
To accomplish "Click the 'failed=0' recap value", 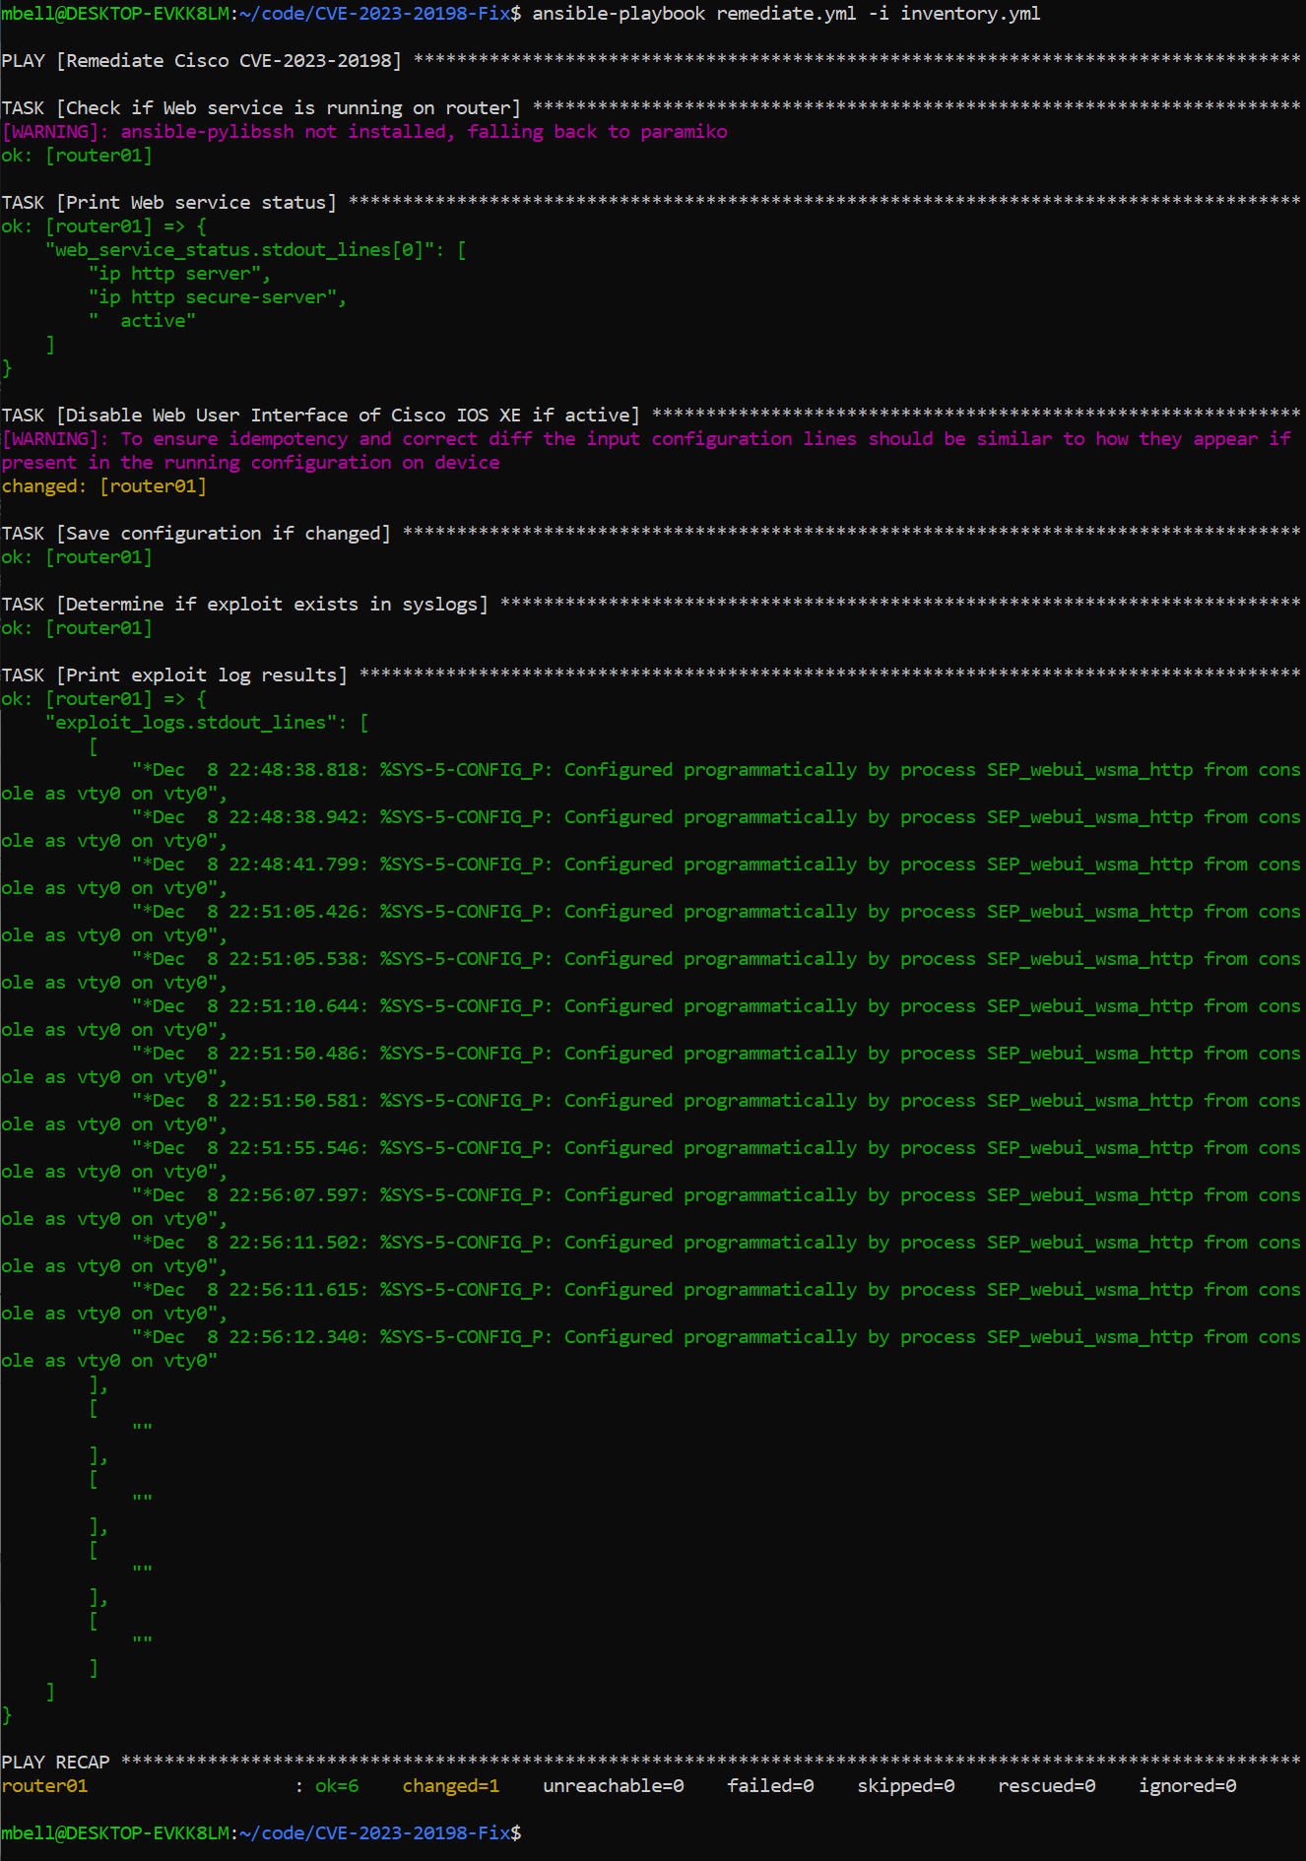I will click(770, 1786).
